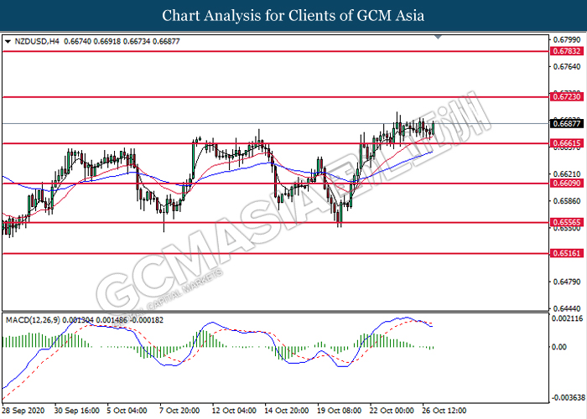Click the 22 Oct 00:00 time label

[x=392, y=411]
